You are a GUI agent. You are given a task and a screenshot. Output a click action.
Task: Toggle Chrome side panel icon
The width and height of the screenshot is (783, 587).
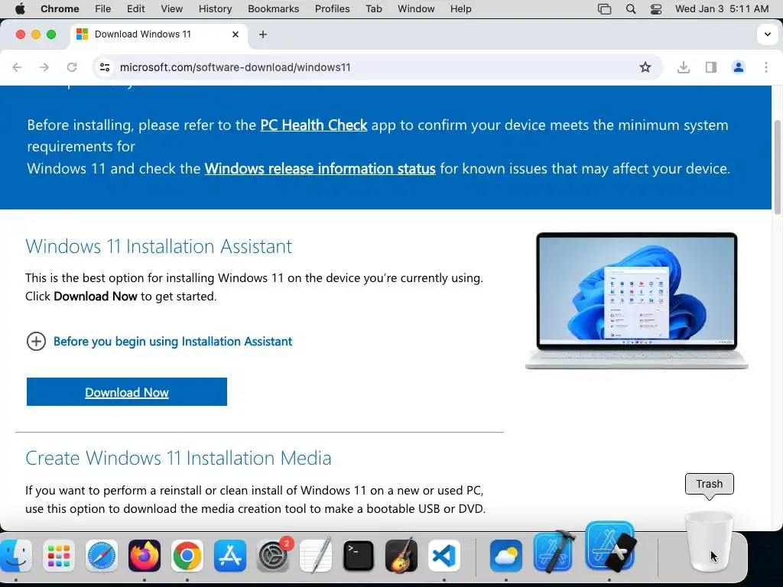click(x=711, y=67)
